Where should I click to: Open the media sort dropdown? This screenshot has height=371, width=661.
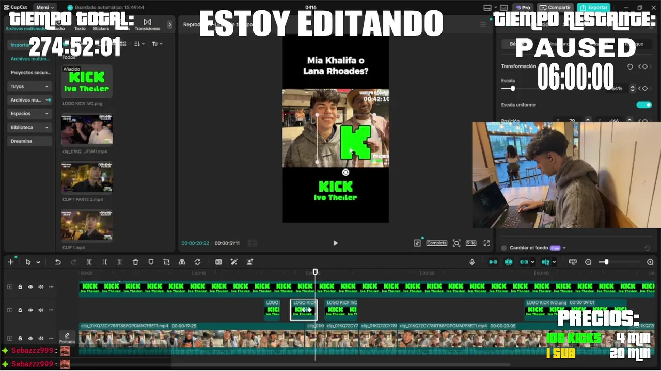[x=139, y=44]
